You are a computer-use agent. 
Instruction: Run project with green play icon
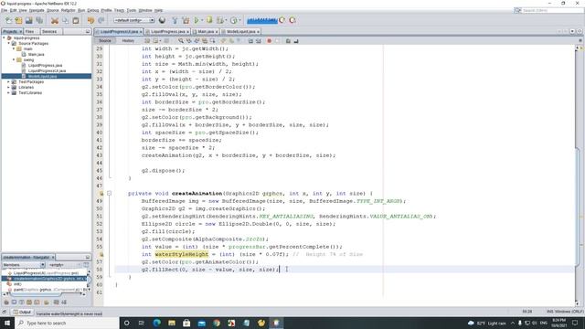tap(197, 20)
